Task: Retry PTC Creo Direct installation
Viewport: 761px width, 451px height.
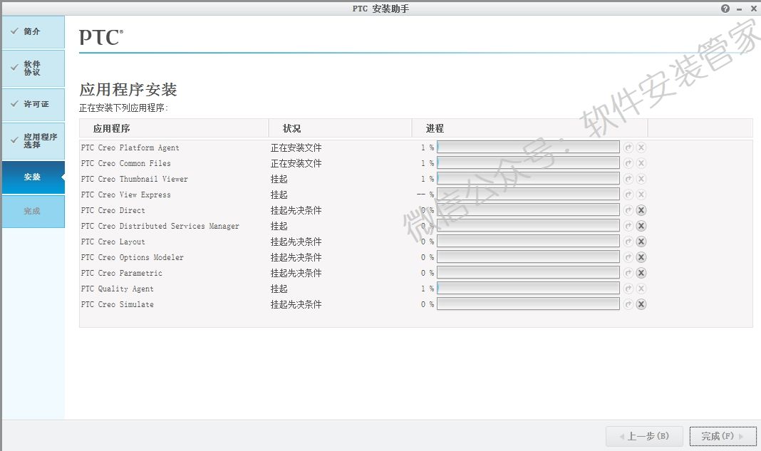Action: [628, 209]
